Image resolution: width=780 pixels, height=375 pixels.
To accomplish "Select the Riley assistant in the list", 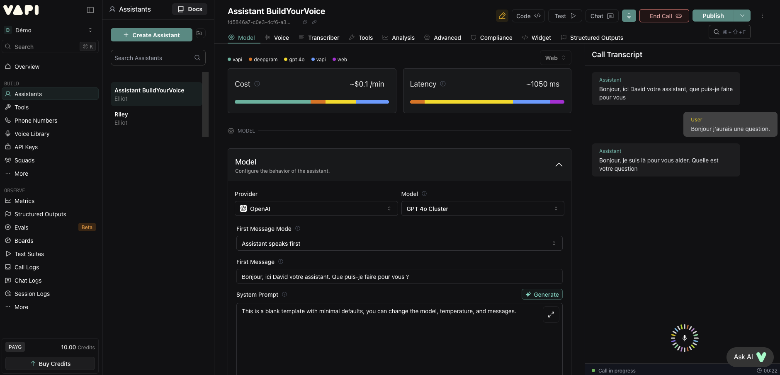I will [x=156, y=118].
